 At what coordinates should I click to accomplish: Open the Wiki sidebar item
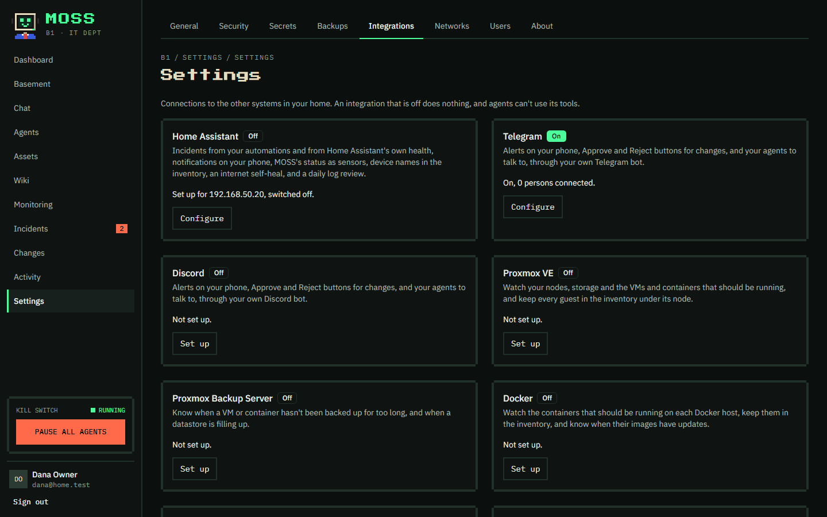coord(71,180)
